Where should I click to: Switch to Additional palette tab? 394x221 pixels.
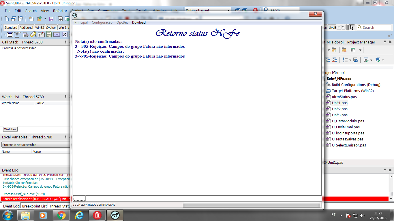click(26, 28)
